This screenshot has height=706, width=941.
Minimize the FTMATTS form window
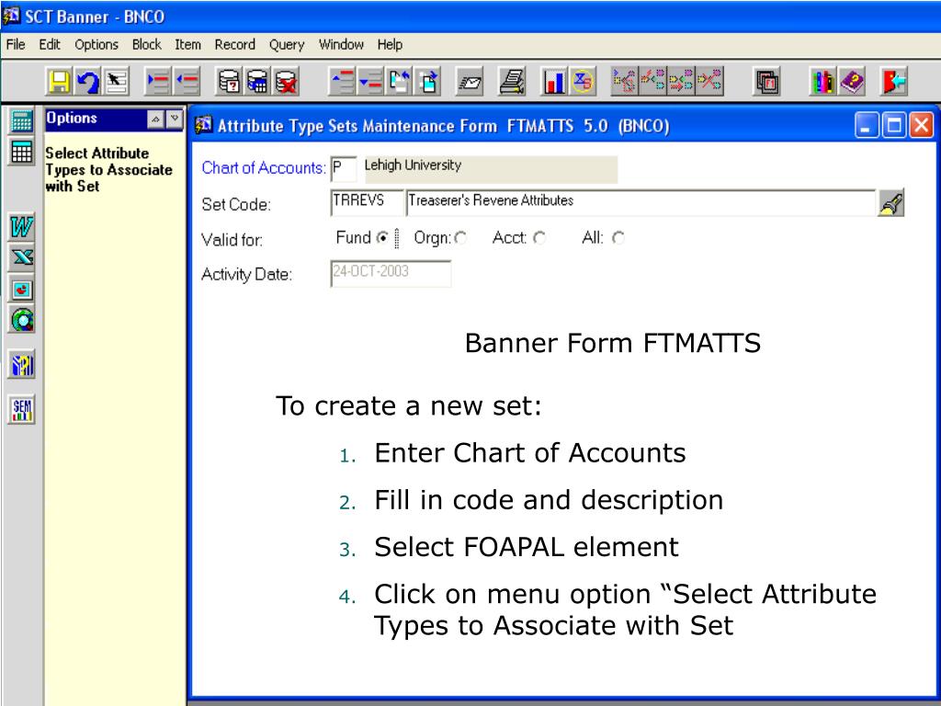pyautogui.click(x=867, y=125)
